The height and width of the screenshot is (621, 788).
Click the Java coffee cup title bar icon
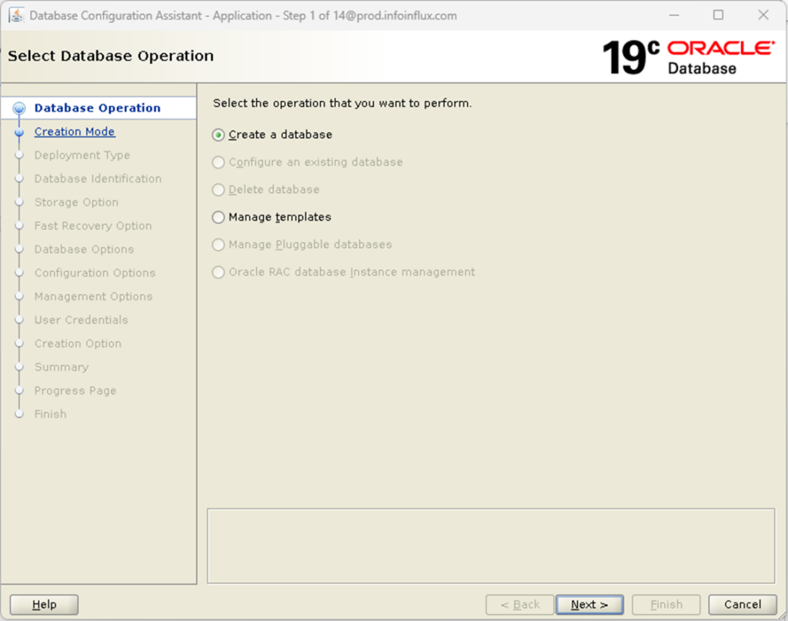tap(17, 15)
